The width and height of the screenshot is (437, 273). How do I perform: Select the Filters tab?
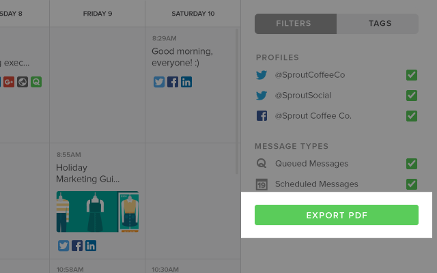pos(296,24)
